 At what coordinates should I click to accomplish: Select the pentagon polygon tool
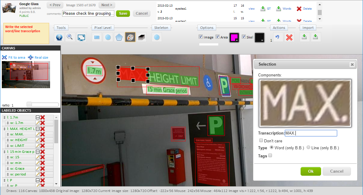coord(119,37)
